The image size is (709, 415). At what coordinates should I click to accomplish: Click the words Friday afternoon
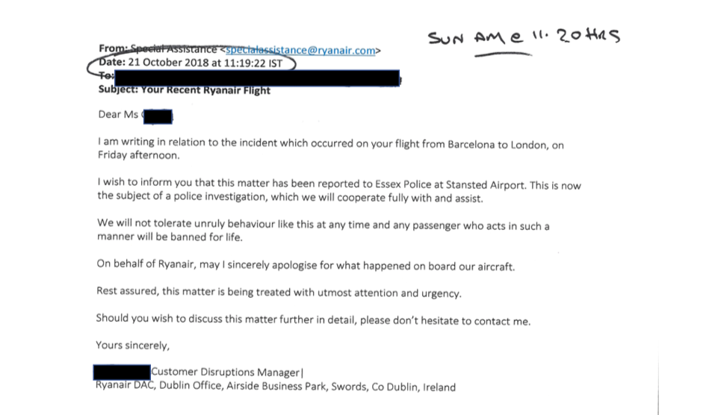[138, 155]
